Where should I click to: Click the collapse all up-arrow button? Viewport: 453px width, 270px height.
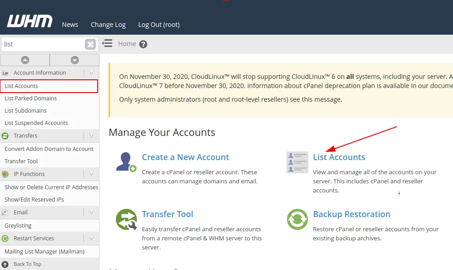coord(25,60)
